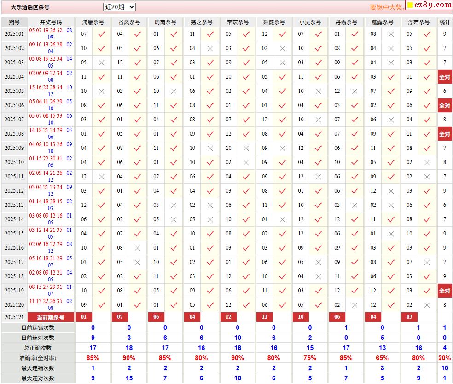Viewport: 453px width, 384px height.
Task: Click the 准确率(全对率) row label
Action: tap(38, 358)
